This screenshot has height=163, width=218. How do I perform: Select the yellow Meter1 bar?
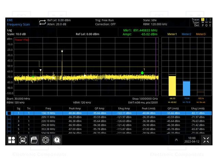pos(172,86)
